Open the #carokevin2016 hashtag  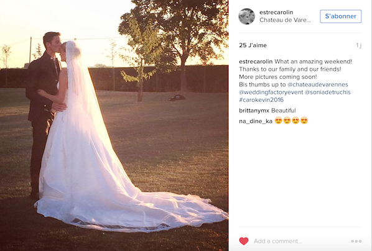click(x=261, y=100)
